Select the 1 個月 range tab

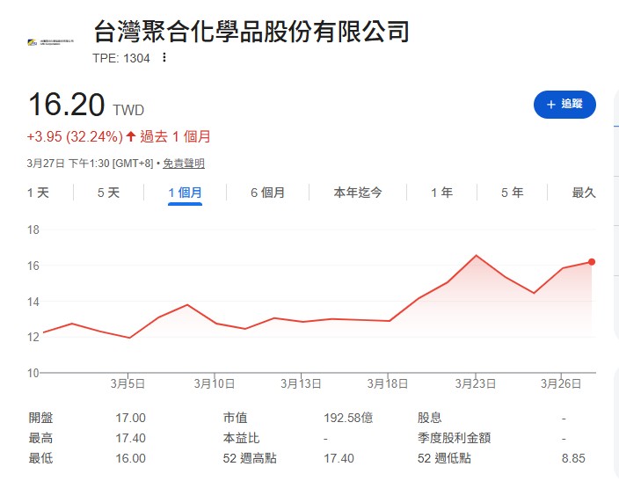click(x=186, y=193)
